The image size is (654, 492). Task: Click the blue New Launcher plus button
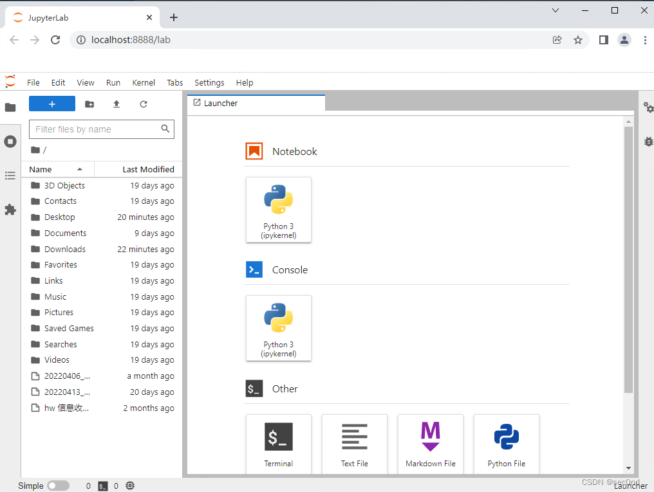click(52, 104)
